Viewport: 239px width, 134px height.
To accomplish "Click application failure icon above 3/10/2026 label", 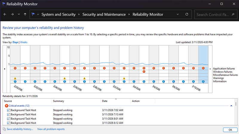I will tap(193, 68).
